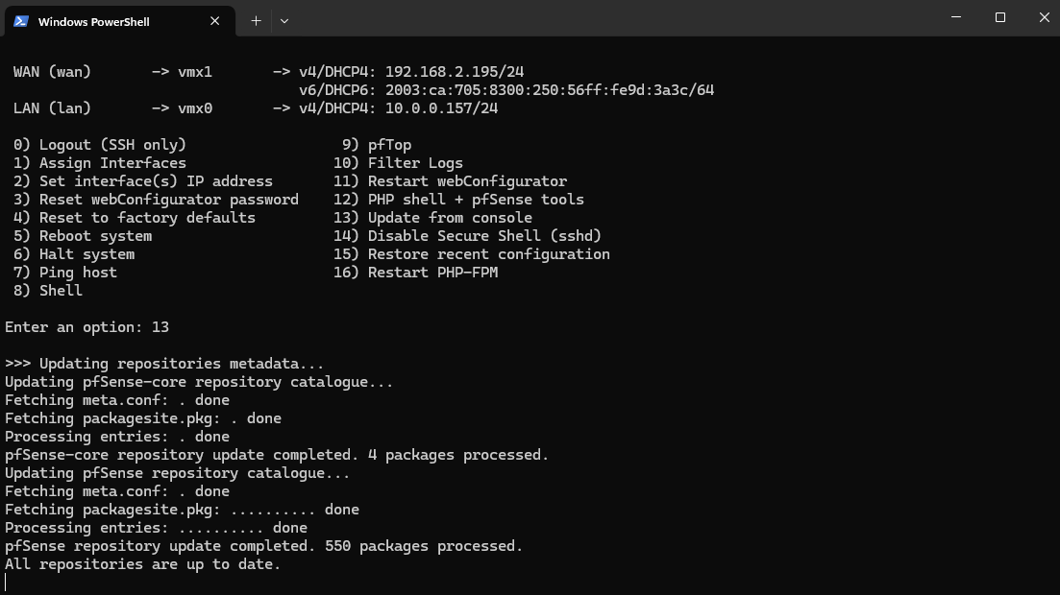Click the WAN IPv6 DHCP6 address
This screenshot has height=595, width=1060.
tap(550, 90)
